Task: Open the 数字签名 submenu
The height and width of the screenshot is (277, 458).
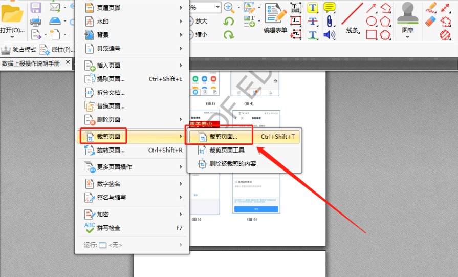Action: click(132, 184)
